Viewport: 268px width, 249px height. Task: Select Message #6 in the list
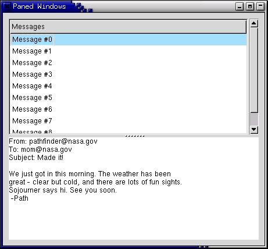pos(128,109)
